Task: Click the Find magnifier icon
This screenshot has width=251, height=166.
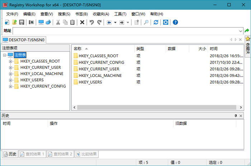Action: point(146,22)
